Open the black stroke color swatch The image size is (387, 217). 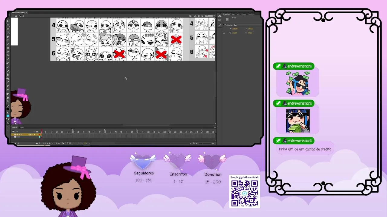(x=8, y=109)
